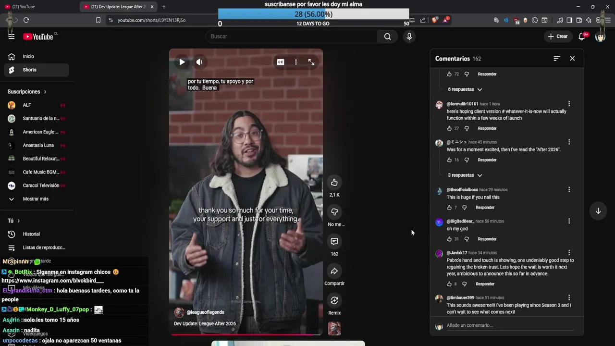
Task: Open options for @timbauer399's comment
Action: (x=569, y=298)
